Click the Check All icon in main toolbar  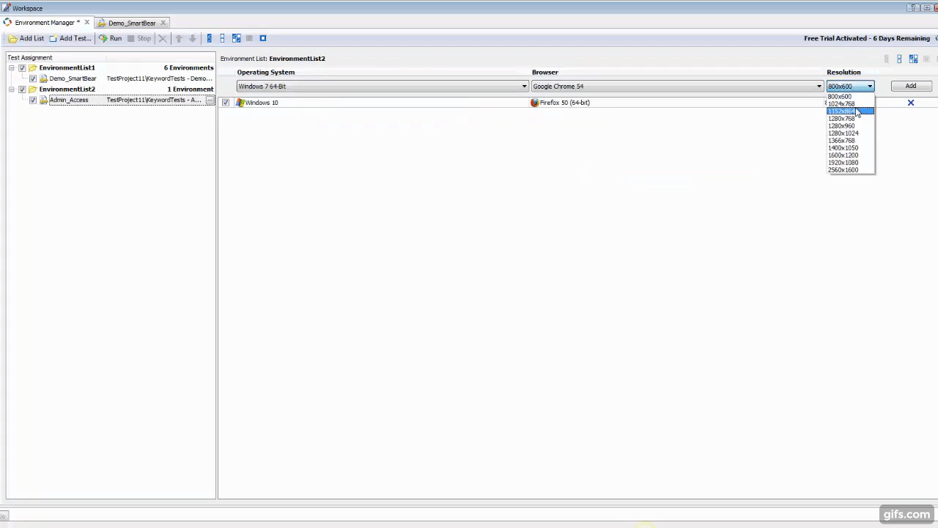click(209, 38)
